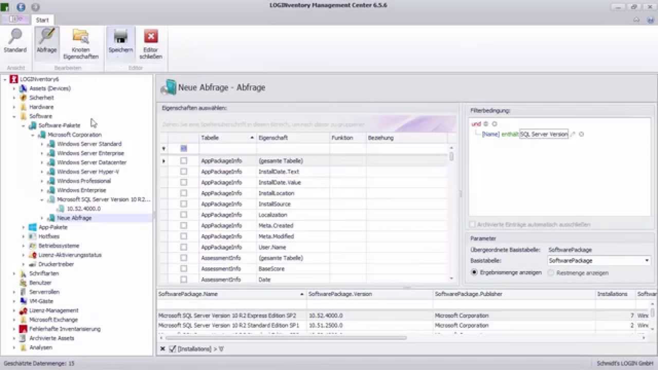Collapse the Software tree node

tap(14, 116)
